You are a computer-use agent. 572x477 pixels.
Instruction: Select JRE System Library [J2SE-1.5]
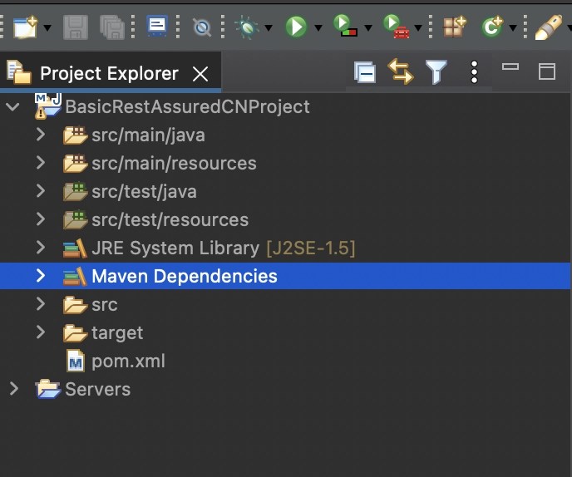(224, 248)
